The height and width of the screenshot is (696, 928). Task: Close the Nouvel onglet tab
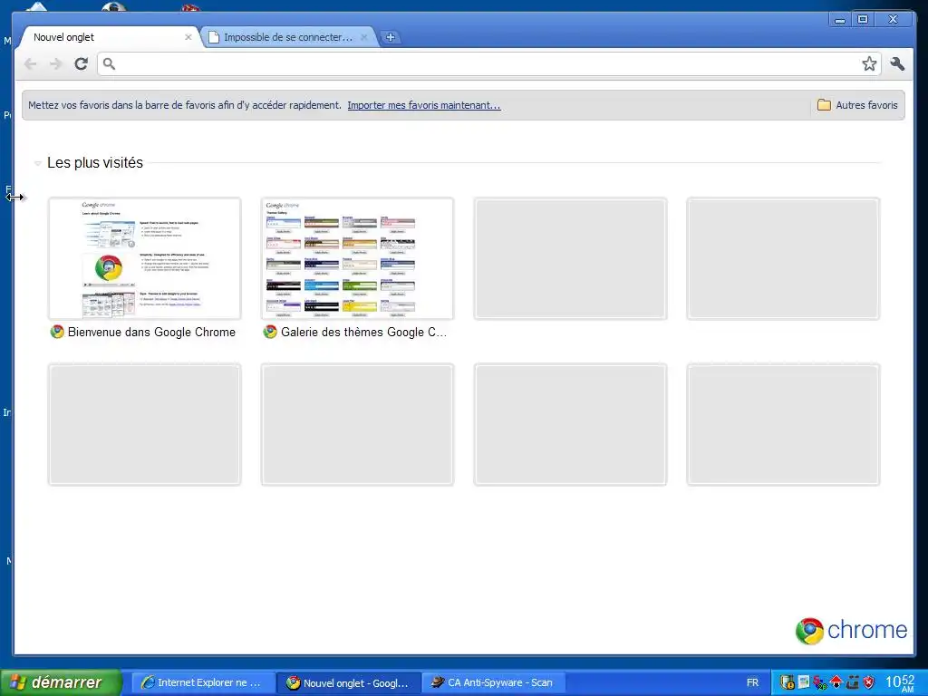[188, 37]
